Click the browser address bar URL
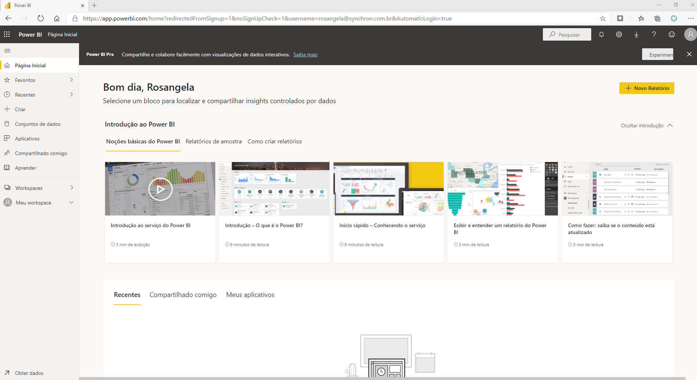Image resolution: width=697 pixels, height=380 pixels. 267,18
